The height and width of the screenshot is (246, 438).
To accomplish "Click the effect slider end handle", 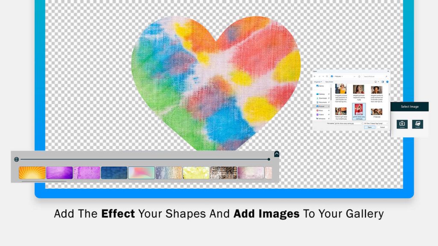I will tap(269, 159).
